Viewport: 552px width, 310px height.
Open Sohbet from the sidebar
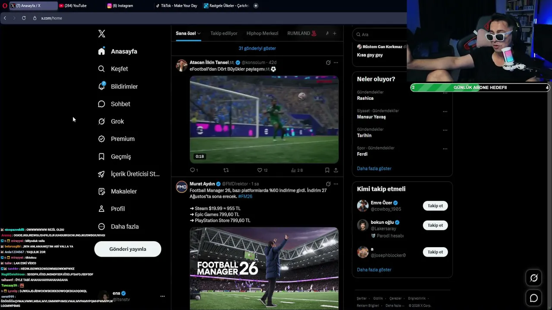(114, 104)
